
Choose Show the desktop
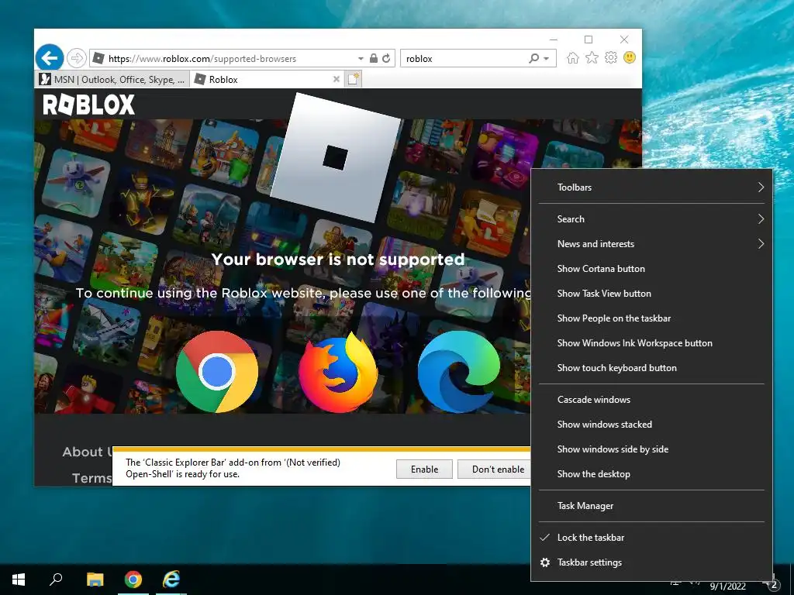[651, 474]
